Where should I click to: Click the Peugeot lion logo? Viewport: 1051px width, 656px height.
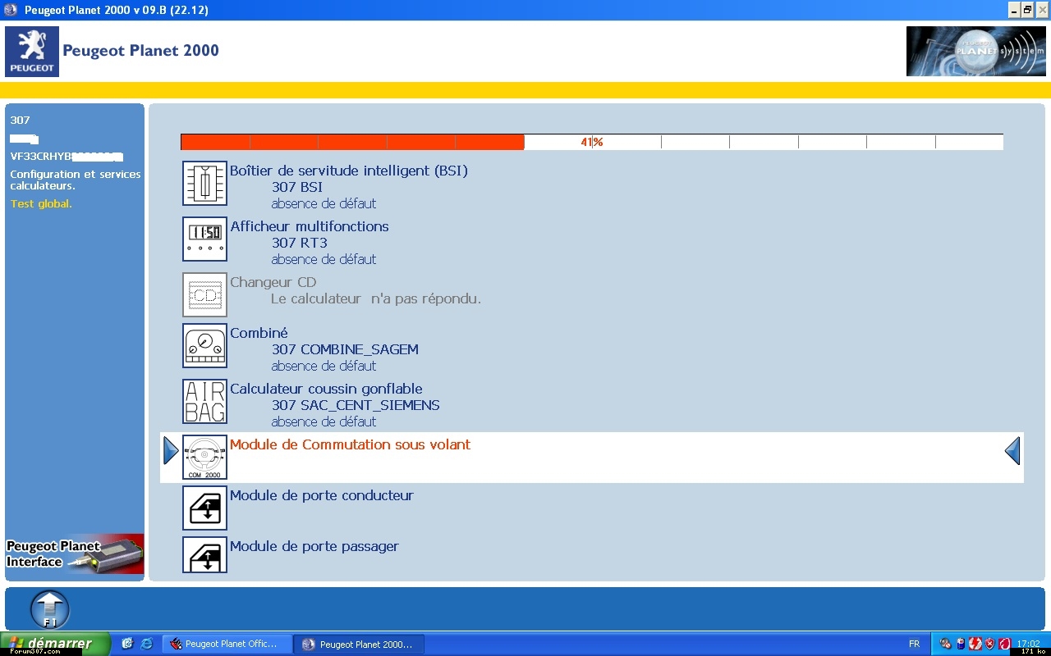click(x=32, y=52)
